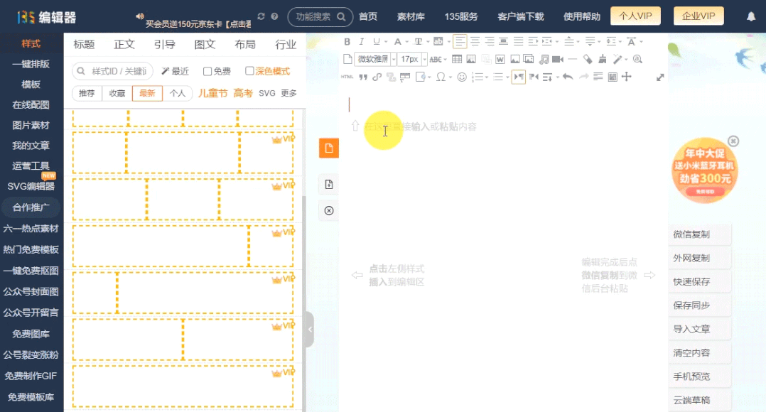The width and height of the screenshot is (766, 412).
Task: Collapse the style panel with side handle
Action: coord(309,330)
